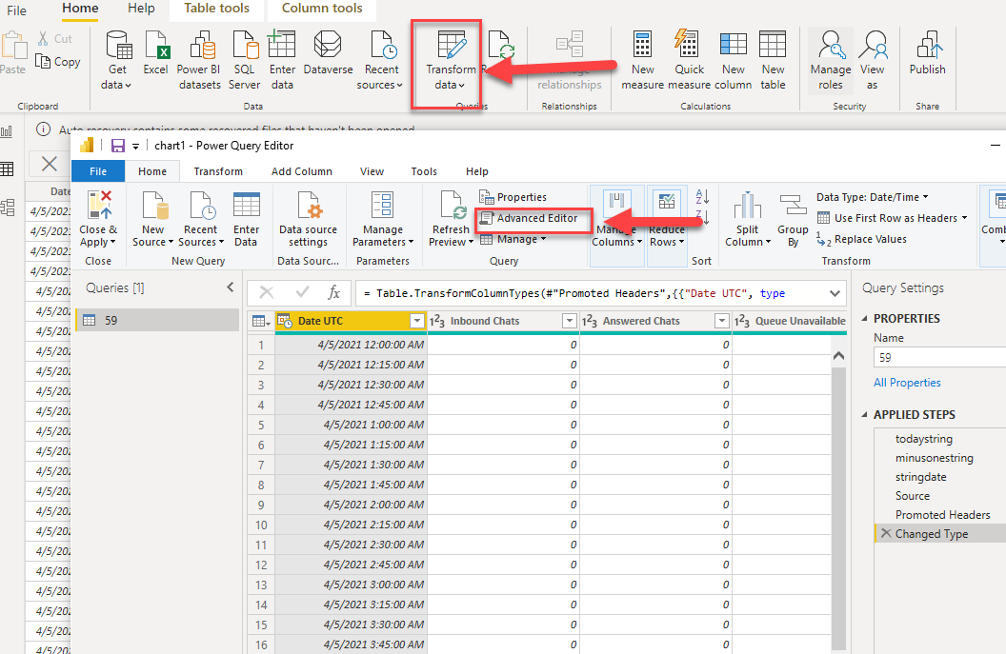Expand Manage query dropdown
1006x654 pixels.
513,239
